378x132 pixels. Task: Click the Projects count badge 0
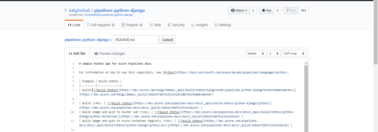coord(141,25)
